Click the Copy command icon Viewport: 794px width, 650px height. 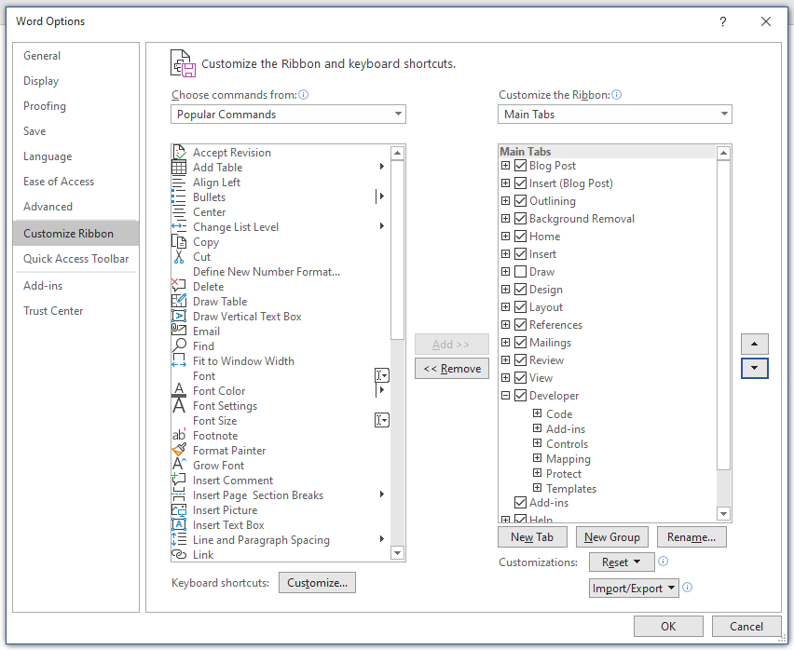point(179,242)
